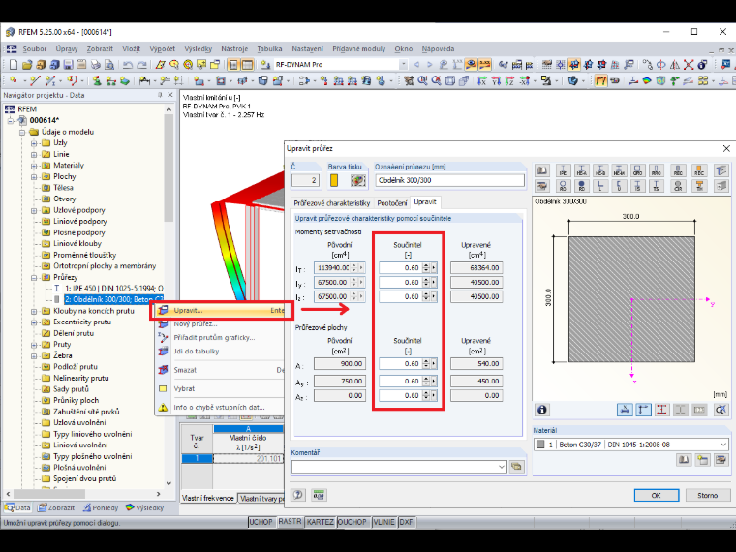Click the Open file folder icon

27,65
